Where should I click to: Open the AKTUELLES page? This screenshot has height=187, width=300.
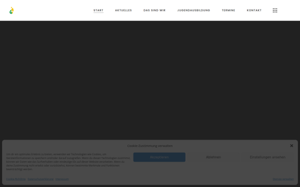[123, 10]
